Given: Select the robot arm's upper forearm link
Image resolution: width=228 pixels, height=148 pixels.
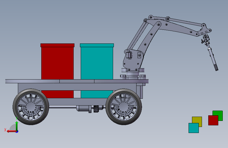Looking at the screenshot, I should 178,28.
